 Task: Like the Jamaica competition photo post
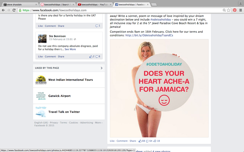coord(112,141)
